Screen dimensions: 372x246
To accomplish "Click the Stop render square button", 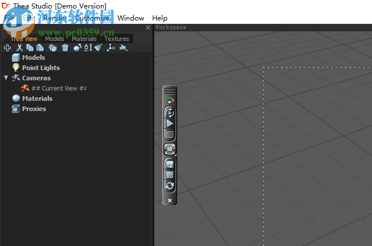I will [x=170, y=134].
